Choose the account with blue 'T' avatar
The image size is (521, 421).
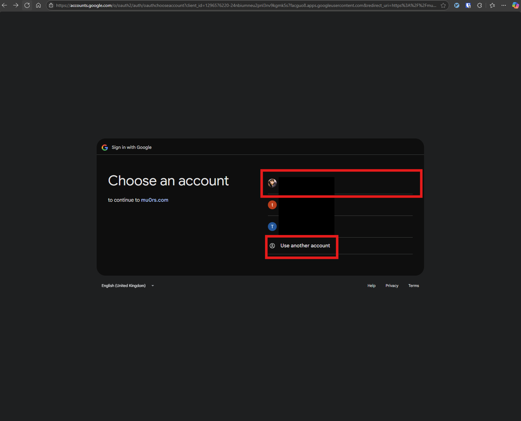[x=340, y=227]
